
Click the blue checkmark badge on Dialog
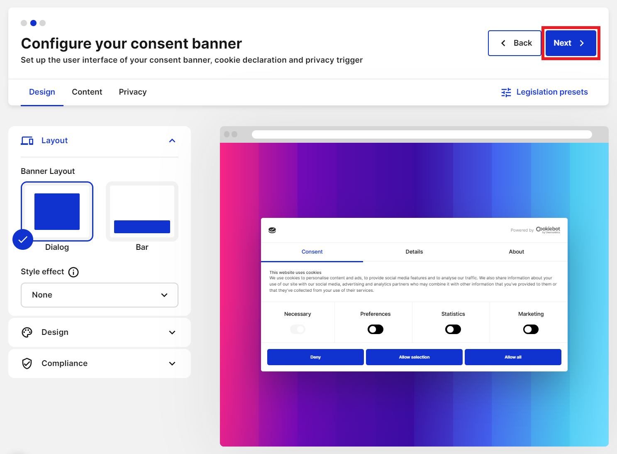pos(23,239)
